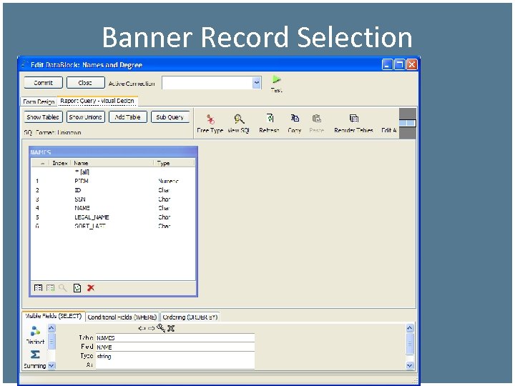Select the SSN field row

(113, 199)
